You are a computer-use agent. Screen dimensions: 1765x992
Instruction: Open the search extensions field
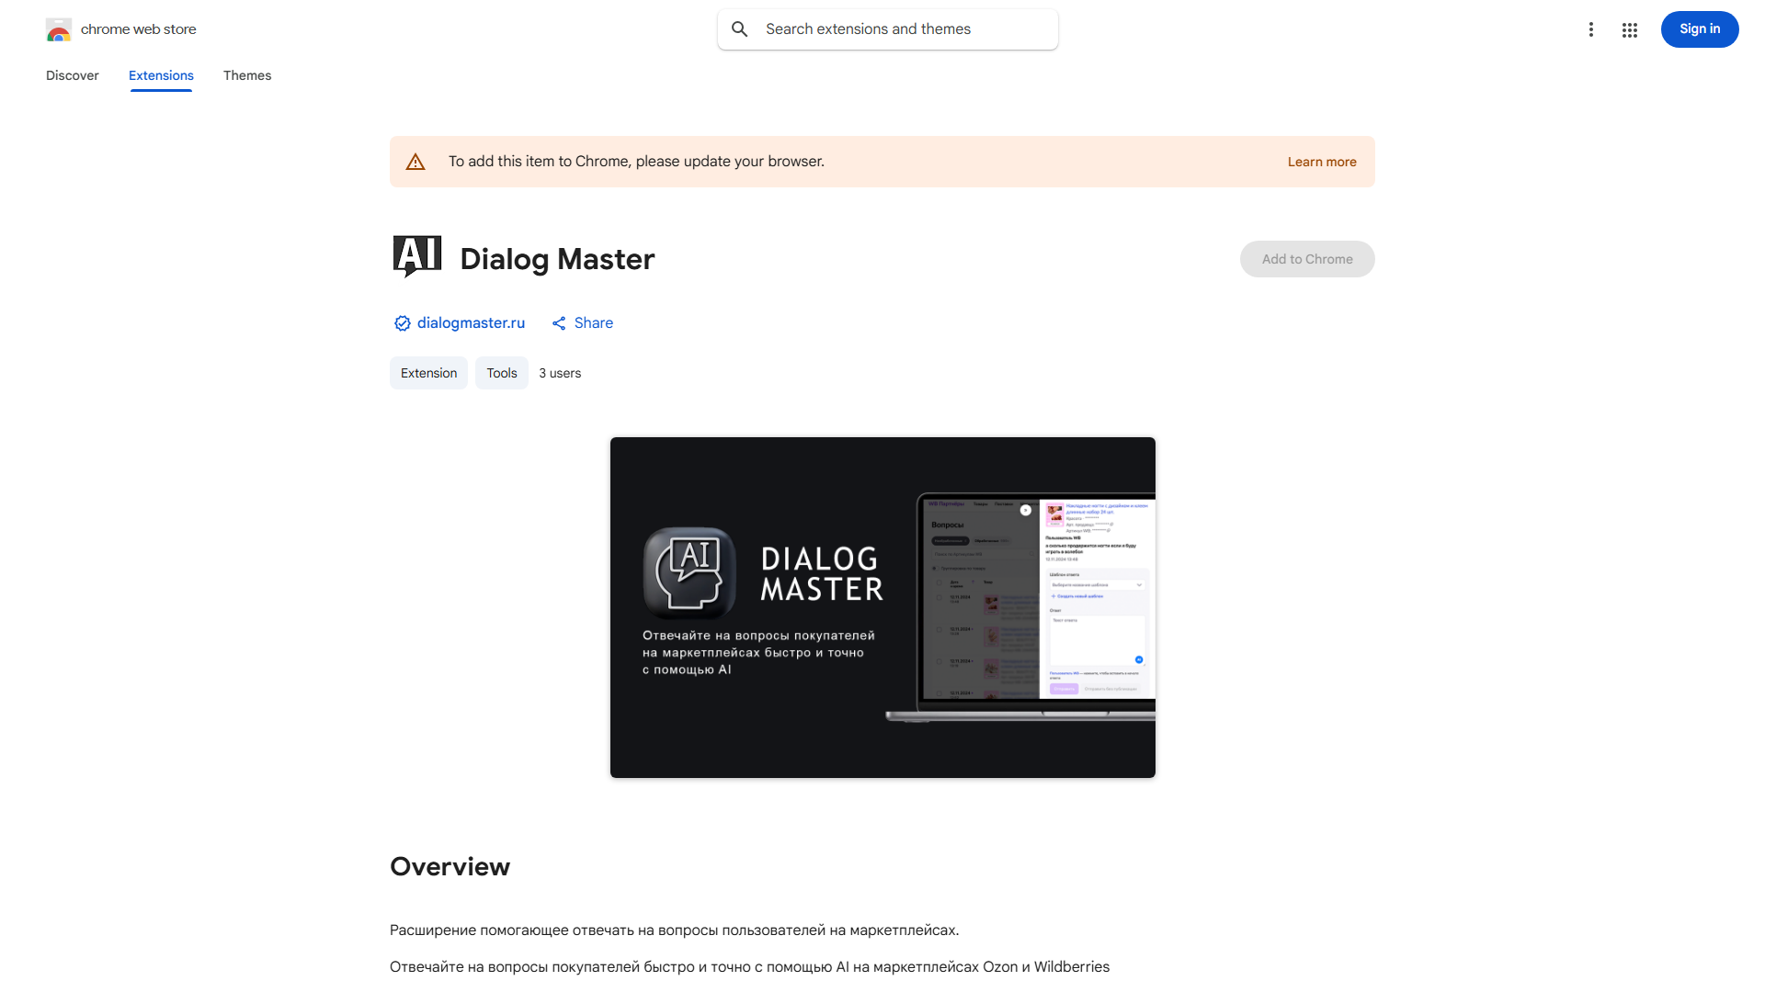[x=886, y=28]
